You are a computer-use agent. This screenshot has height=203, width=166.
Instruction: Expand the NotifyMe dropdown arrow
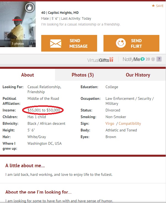[x=153, y=59]
